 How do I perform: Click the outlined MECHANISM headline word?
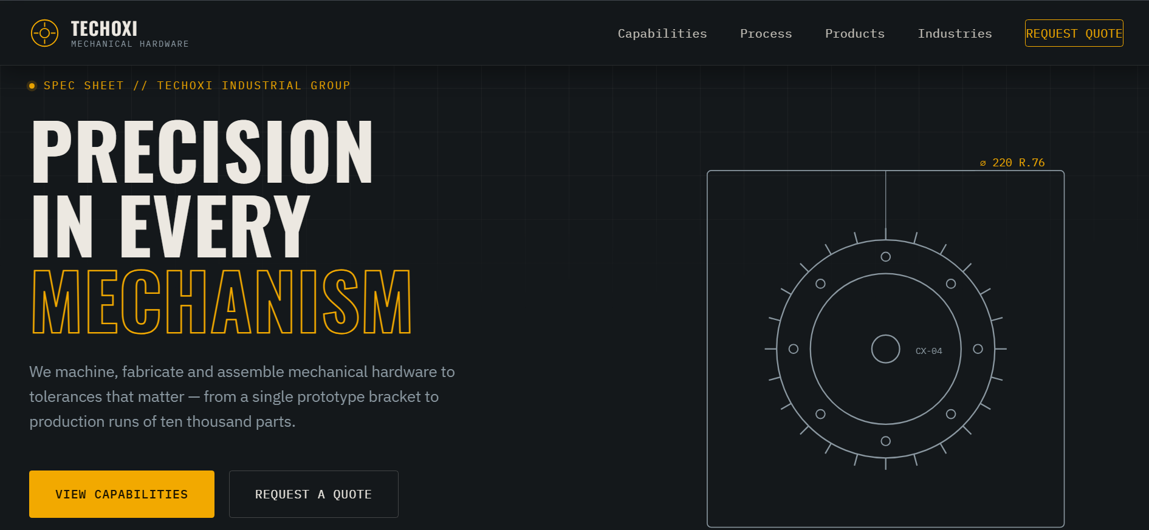222,302
